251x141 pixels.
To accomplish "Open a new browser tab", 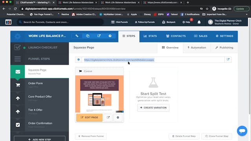I will (188, 2).
